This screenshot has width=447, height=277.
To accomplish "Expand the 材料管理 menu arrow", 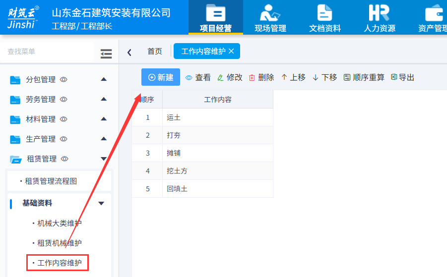I will click(104, 119).
